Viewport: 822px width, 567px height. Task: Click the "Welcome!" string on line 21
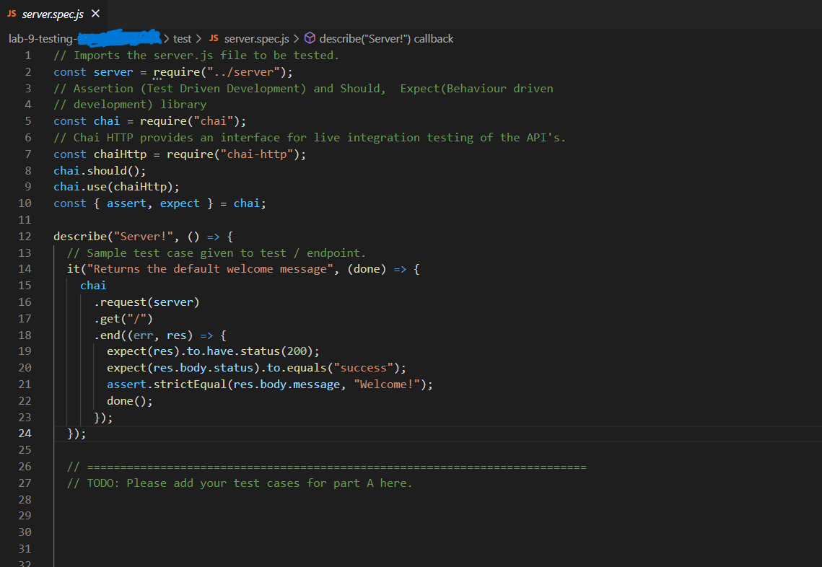[x=387, y=384]
